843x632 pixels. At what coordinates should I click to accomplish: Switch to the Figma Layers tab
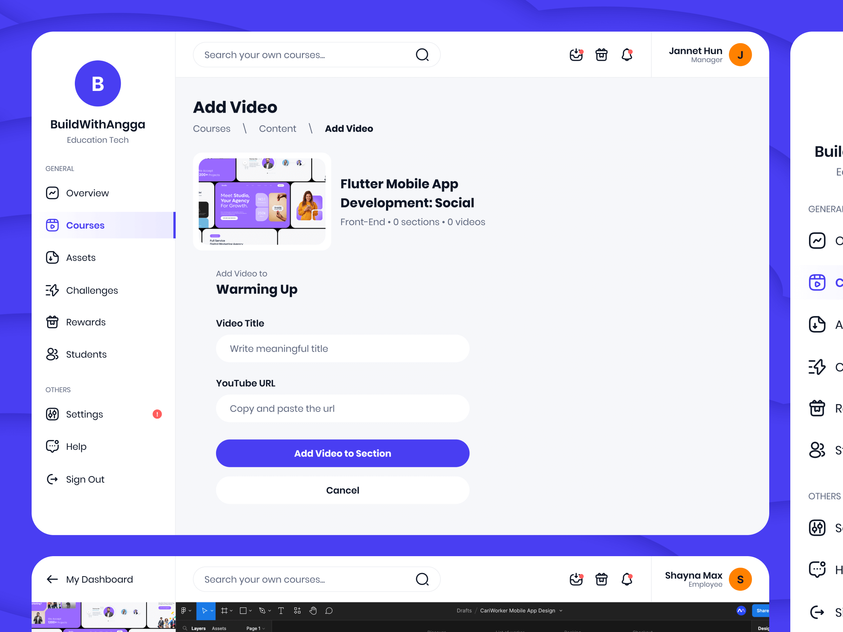(x=198, y=628)
